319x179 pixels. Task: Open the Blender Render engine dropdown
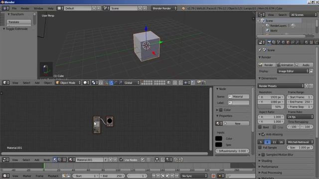pyautogui.click(x=164, y=8)
